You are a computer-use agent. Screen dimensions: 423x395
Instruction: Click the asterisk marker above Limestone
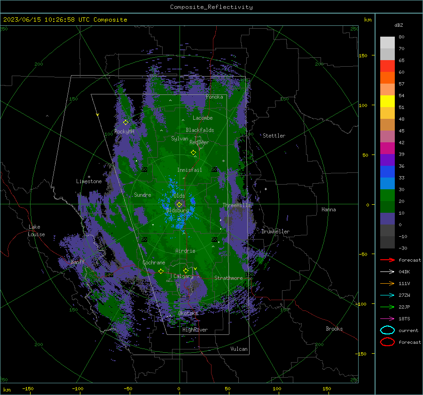[x=89, y=177]
